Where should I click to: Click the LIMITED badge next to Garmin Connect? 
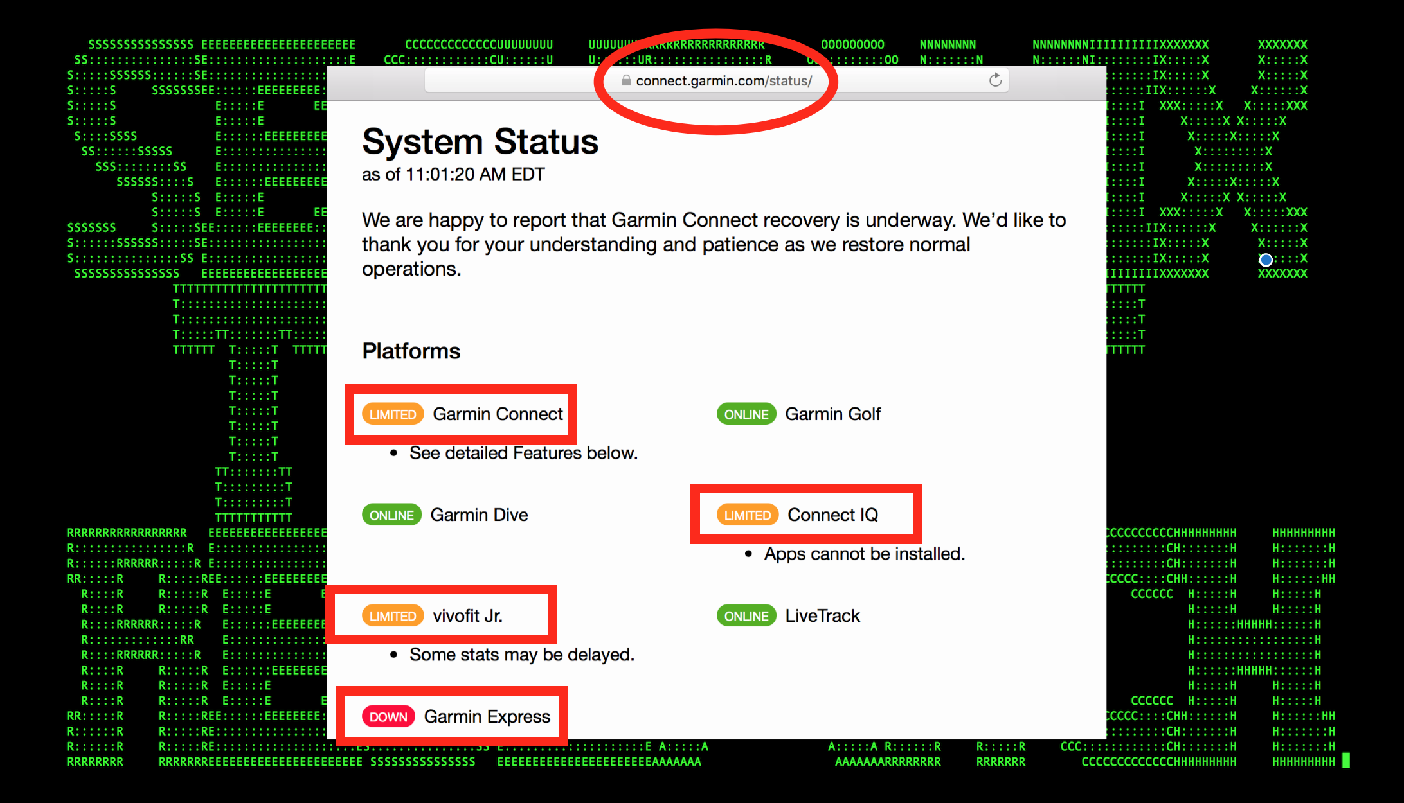point(393,414)
